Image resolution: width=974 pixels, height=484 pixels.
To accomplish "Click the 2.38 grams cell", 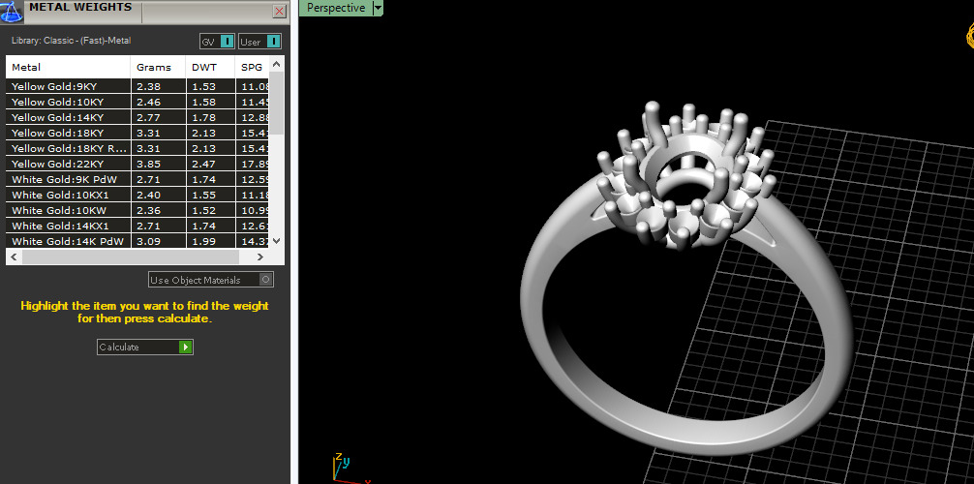I will tap(159, 86).
